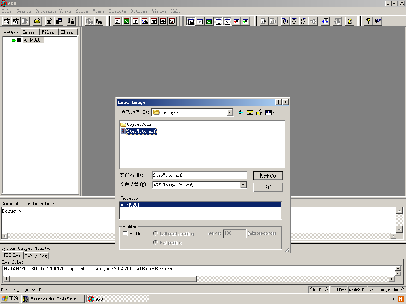This screenshot has width=406, height=304.
Task: Click the 取消 cancel button
Action: click(x=268, y=187)
